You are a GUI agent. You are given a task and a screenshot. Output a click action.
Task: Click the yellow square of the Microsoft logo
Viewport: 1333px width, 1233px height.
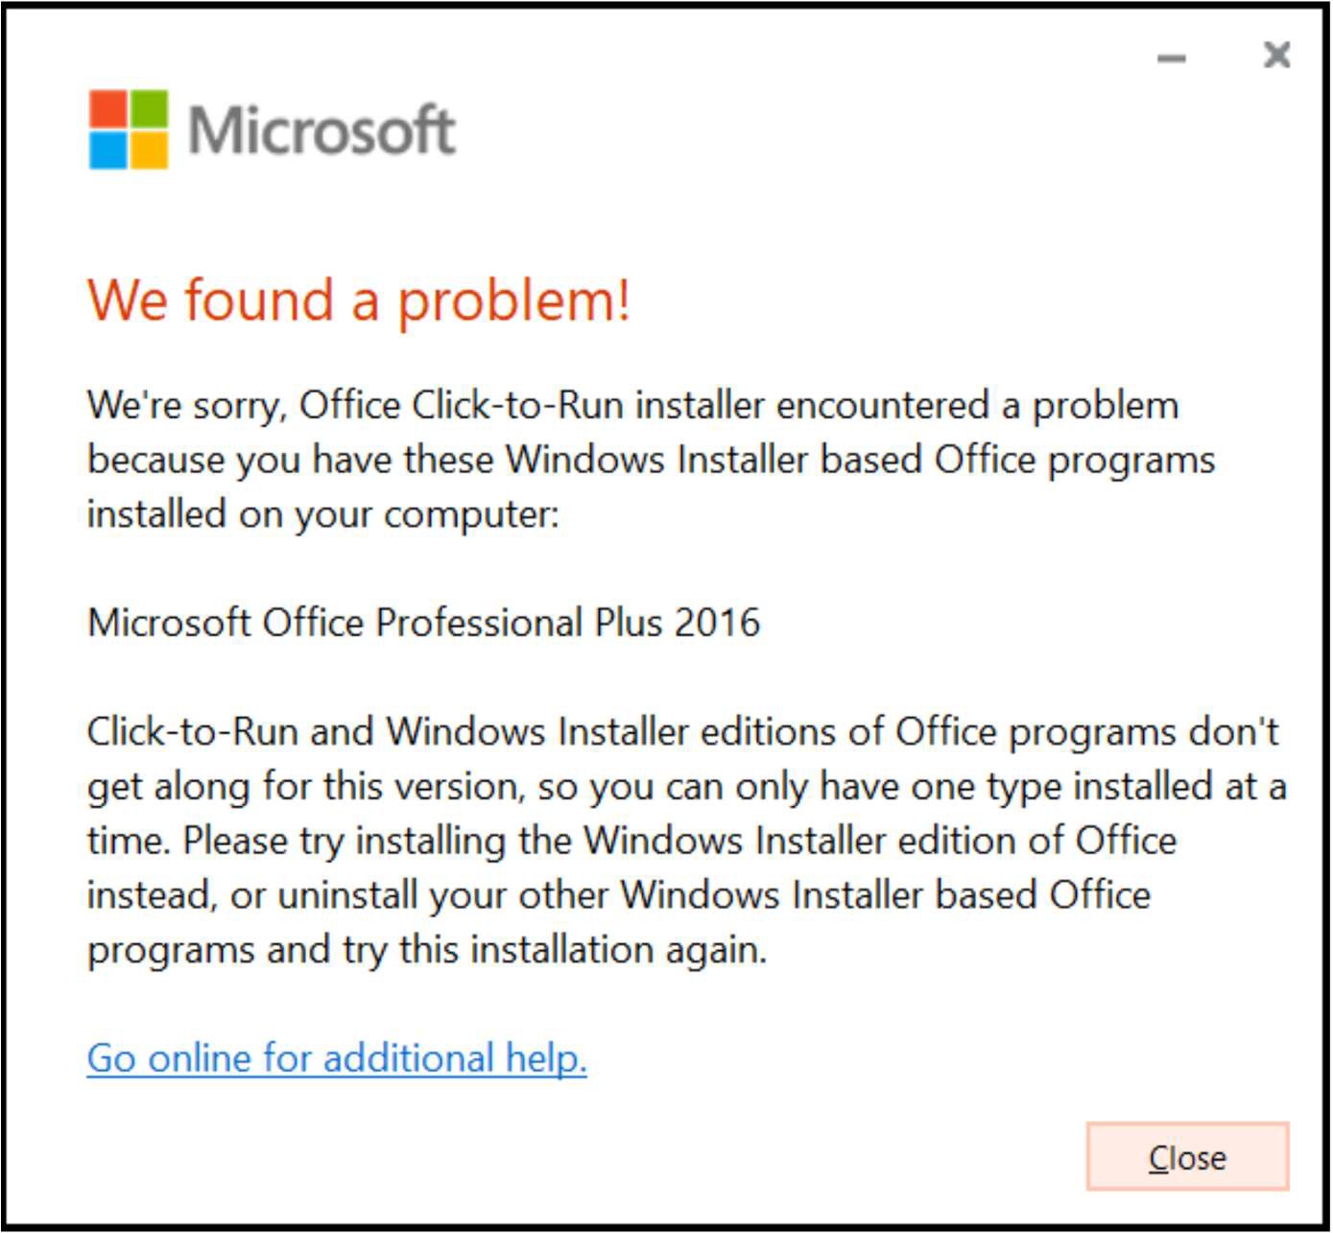[149, 150]
